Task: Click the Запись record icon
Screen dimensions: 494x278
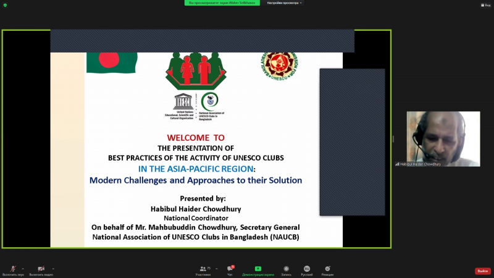Action: point(286,271)
